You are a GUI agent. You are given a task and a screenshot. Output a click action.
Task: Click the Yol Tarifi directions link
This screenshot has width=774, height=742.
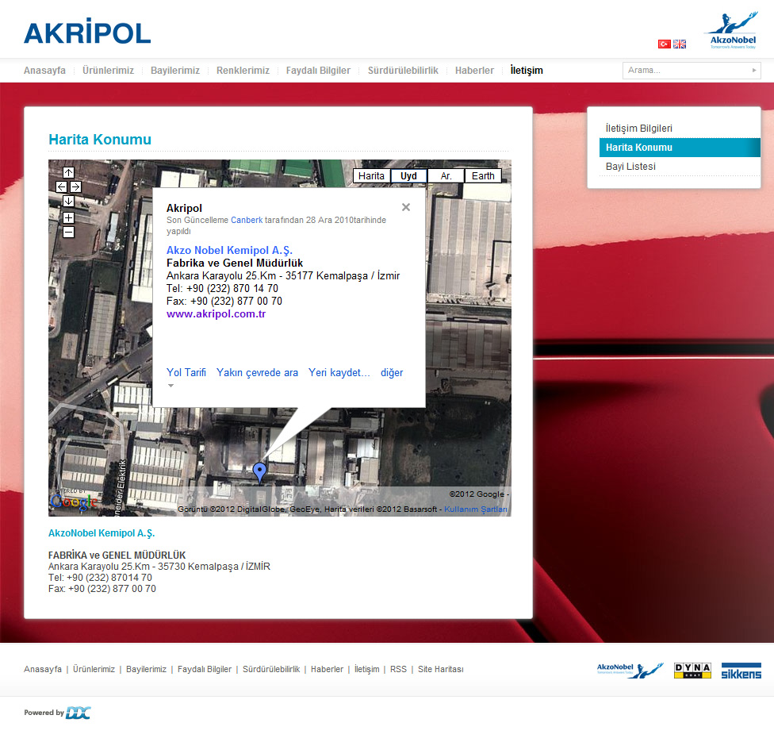coord(186,372)
